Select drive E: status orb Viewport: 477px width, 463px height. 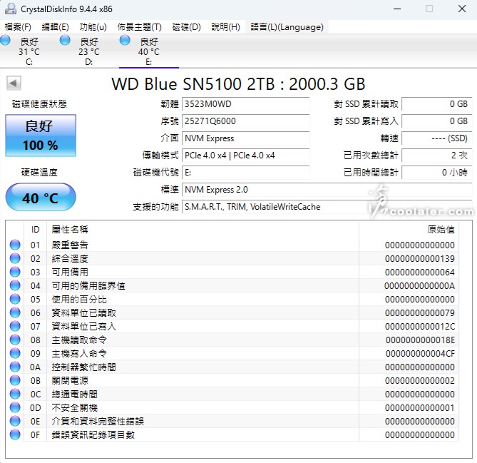pyautogui.click(x=125, y=41)
